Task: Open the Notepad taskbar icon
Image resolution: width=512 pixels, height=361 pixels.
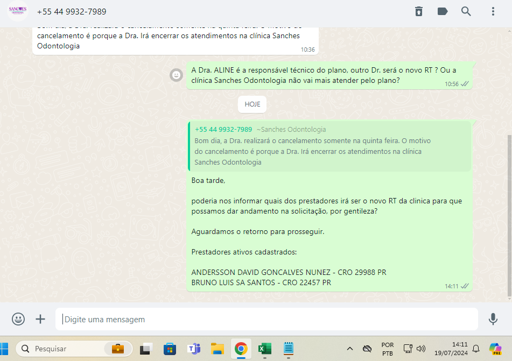Action: tap(289, 349)
